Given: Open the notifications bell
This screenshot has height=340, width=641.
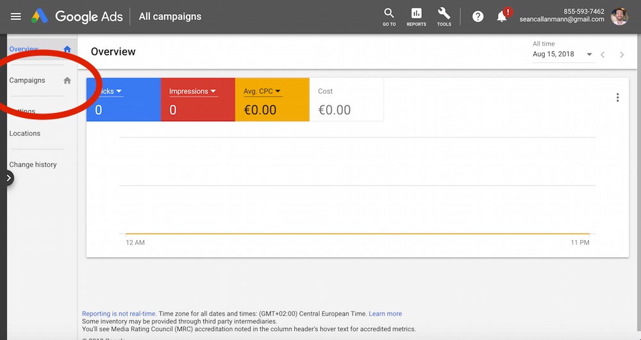Looking at the screenshot, I should (x=502, y=17).
